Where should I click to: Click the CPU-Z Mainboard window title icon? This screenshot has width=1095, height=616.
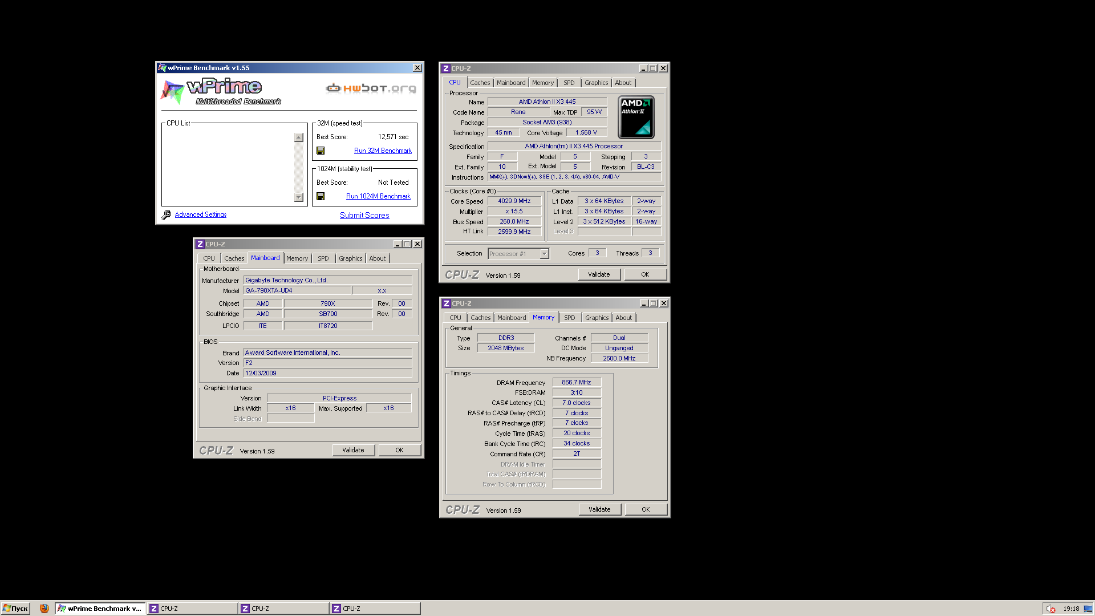click(x=200, y=244)
